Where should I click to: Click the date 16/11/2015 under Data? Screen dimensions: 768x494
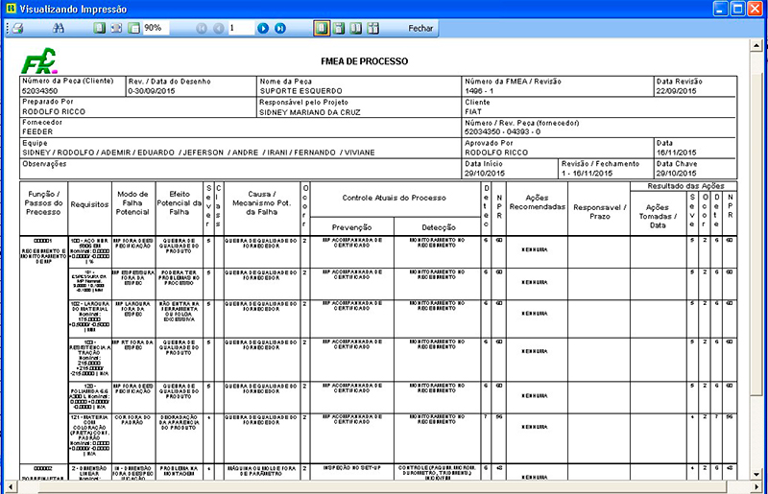(x=676, y=153)
